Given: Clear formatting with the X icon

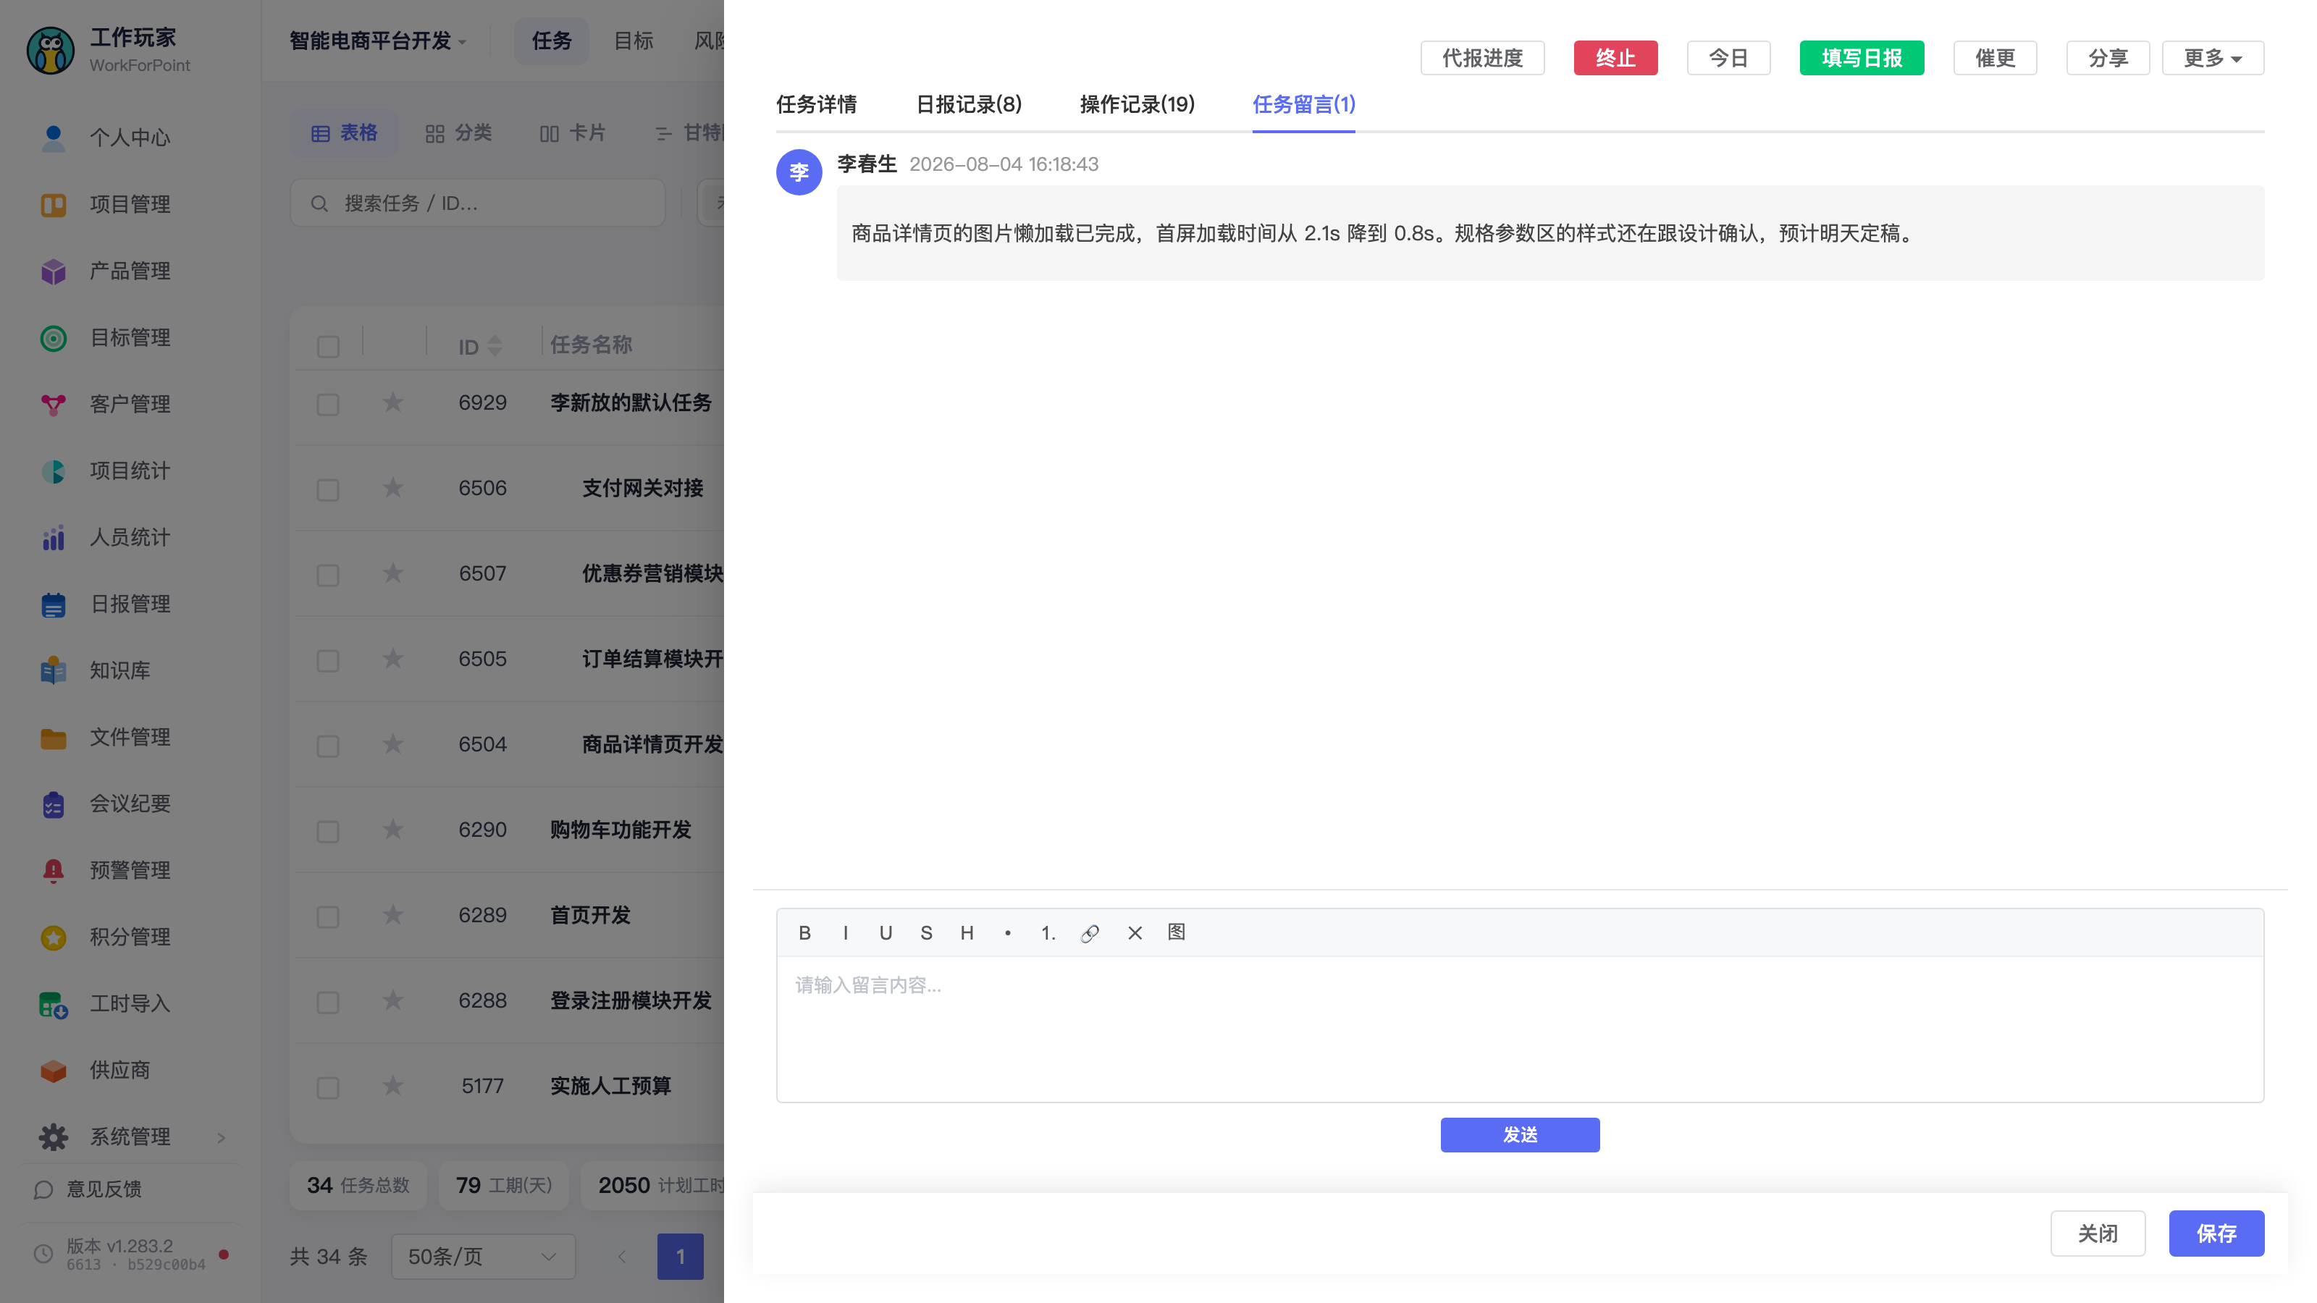Looking at the screenshot, I should (1134, 932).
